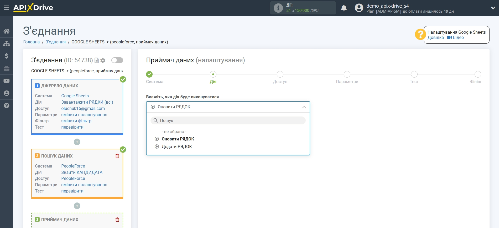Click the Доступ step circle
This screenshot has height=228, width=499.
tap(280, 74)
